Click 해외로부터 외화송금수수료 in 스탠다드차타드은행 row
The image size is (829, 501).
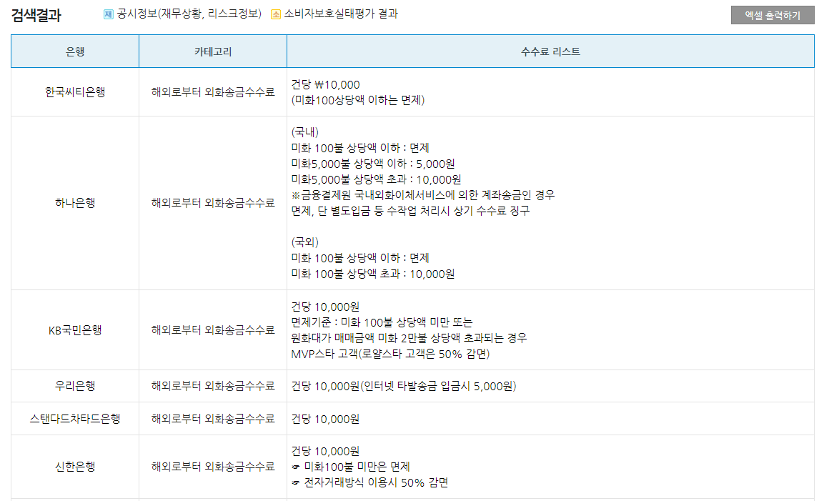pos(213,419)
